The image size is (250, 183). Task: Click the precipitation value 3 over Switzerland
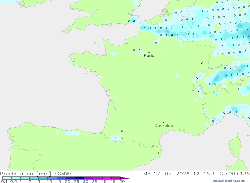tap(226, 75)
